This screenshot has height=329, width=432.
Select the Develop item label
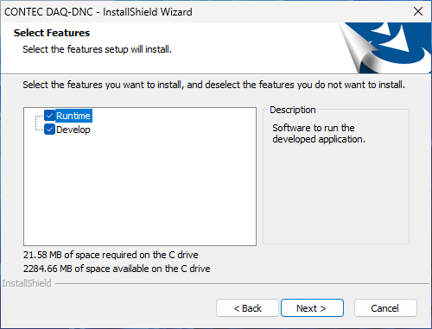pyautogui.click(x=73, y=130)
